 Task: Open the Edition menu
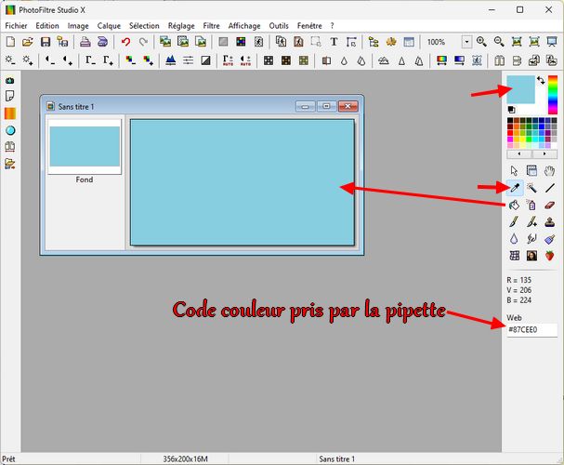(47, 26)
